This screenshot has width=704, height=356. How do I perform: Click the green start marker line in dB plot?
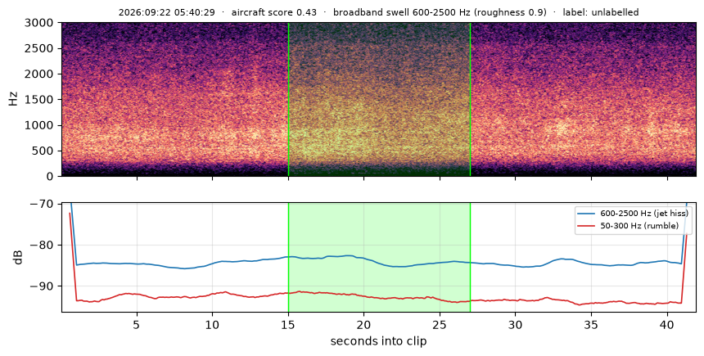pyautogui.click(x=288, y=257)
